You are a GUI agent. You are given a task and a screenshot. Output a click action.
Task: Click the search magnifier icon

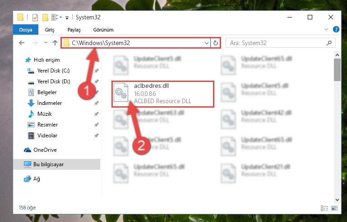pos(329,43)
